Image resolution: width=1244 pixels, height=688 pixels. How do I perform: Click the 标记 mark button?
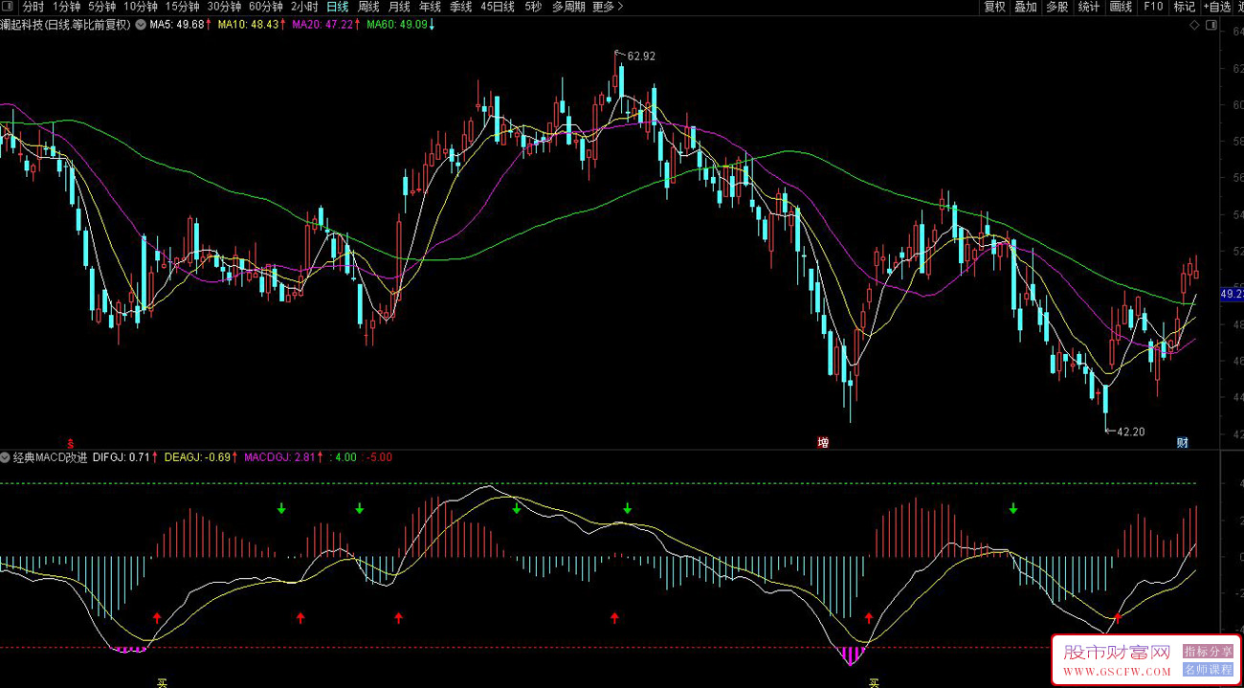coord(1185,7)
